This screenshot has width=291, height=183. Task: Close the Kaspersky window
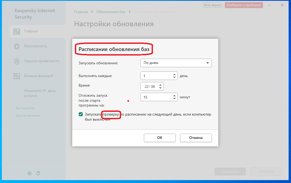coord(282,5)
